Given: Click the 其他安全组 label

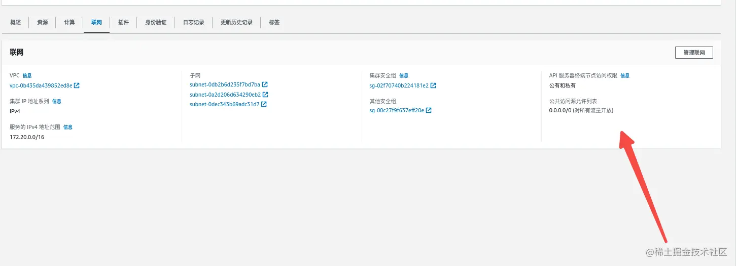Looking at the screenshot, I should (383, 101).
